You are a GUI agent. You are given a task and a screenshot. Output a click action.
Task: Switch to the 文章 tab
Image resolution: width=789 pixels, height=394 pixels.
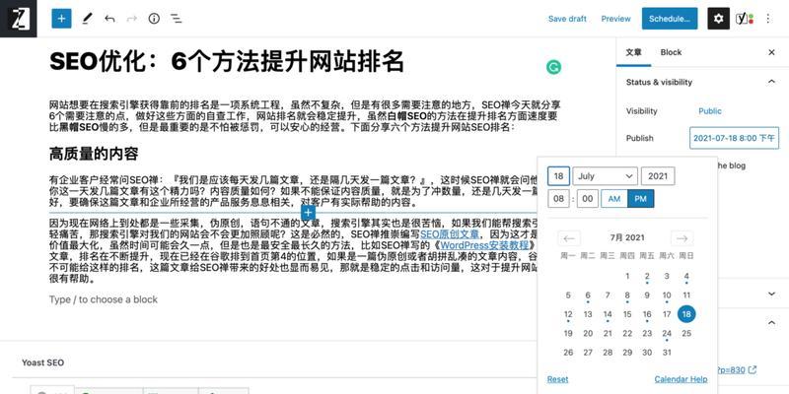[x=634, y=52]
